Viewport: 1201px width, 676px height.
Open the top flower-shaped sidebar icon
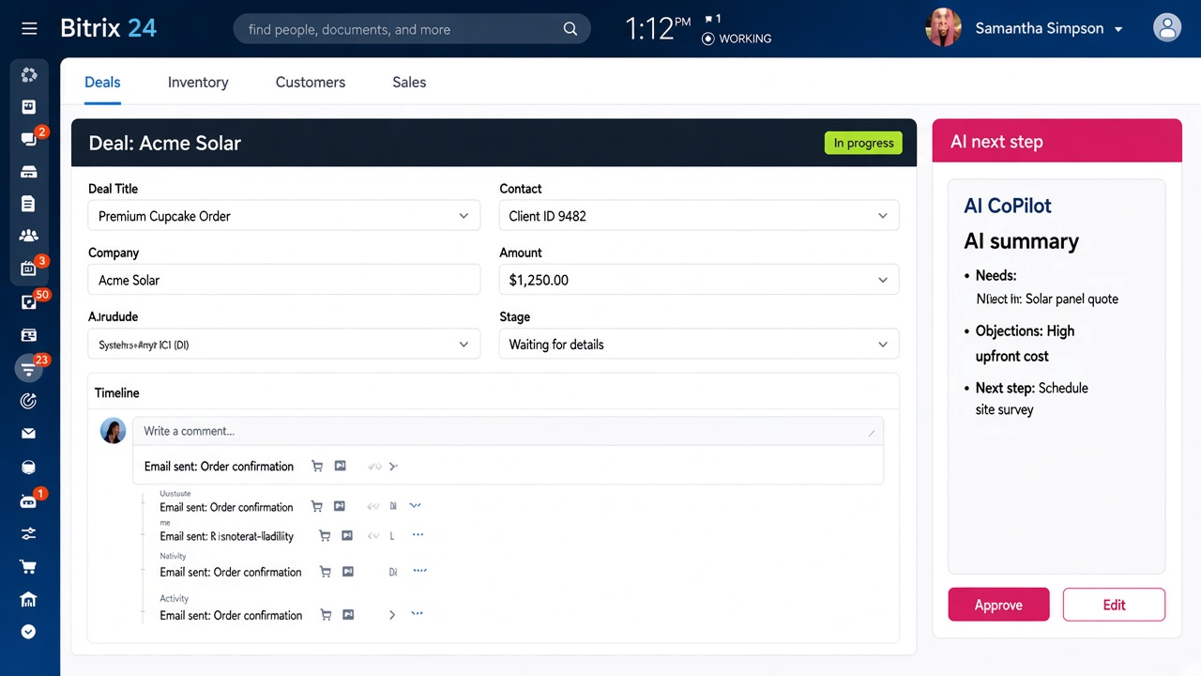click(29, 74)
